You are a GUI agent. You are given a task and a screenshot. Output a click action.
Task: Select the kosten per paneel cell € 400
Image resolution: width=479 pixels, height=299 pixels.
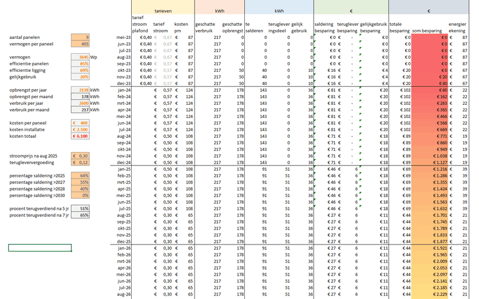80,123
